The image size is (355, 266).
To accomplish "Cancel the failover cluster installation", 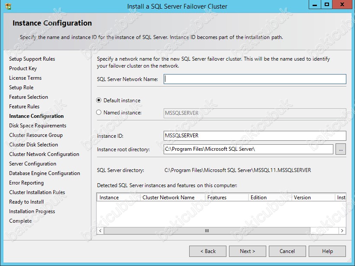I will point(287,251).
